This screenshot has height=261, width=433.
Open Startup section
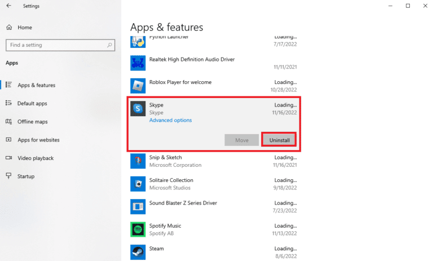[x=26, y=176]
